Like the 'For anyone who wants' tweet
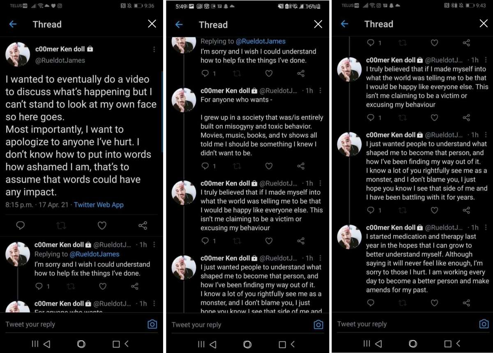493x353 pixels. pyautogui.click(x=269, y=166)
